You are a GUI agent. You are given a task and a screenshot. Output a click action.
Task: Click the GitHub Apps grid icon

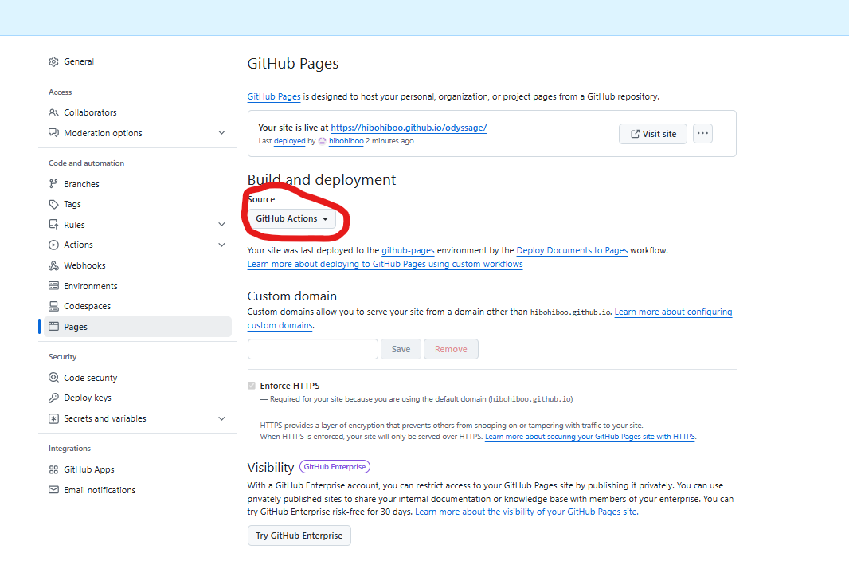[x=53, y=469]
